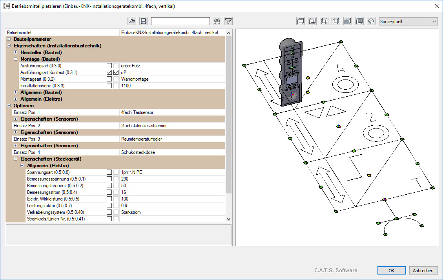
Task: Expand Hersteller (Bauteil) node
Action: pyautogui.click(x=16, y=52)
